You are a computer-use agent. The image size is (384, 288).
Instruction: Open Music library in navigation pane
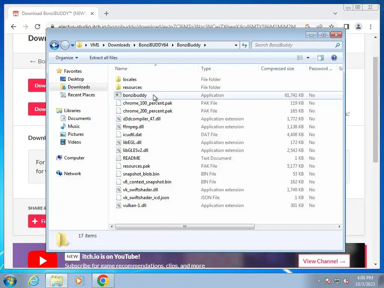(x=74, y=126)
